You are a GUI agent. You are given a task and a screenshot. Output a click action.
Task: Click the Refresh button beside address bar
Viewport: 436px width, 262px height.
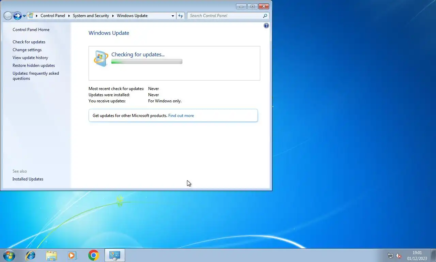[x=181, y=16]
